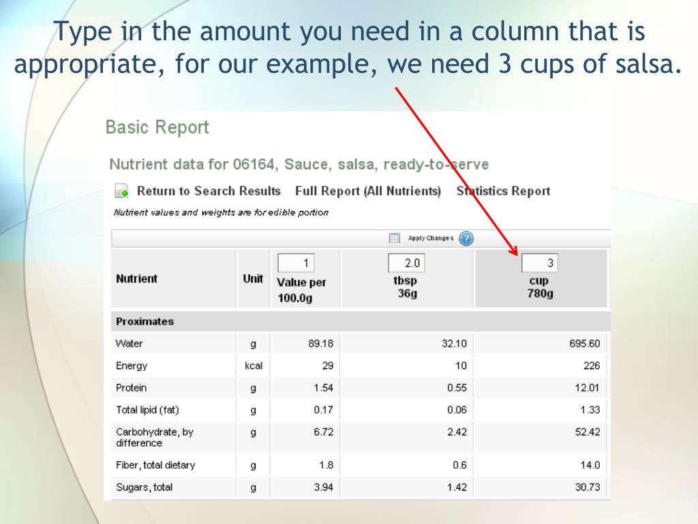Click the tbsp 36g column label

click(x=406, y=287)
